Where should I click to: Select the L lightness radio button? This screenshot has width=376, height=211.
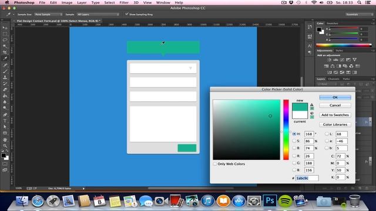pyautogui.click(x=327, y=134)
